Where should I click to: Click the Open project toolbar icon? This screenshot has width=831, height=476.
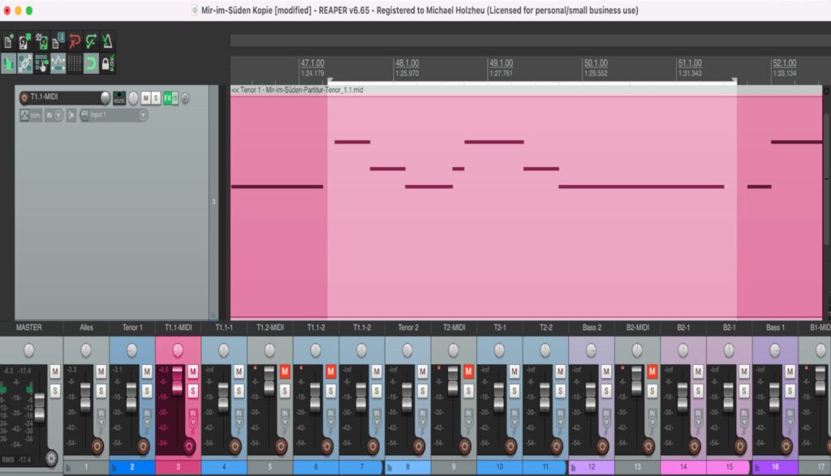[25, 41]
